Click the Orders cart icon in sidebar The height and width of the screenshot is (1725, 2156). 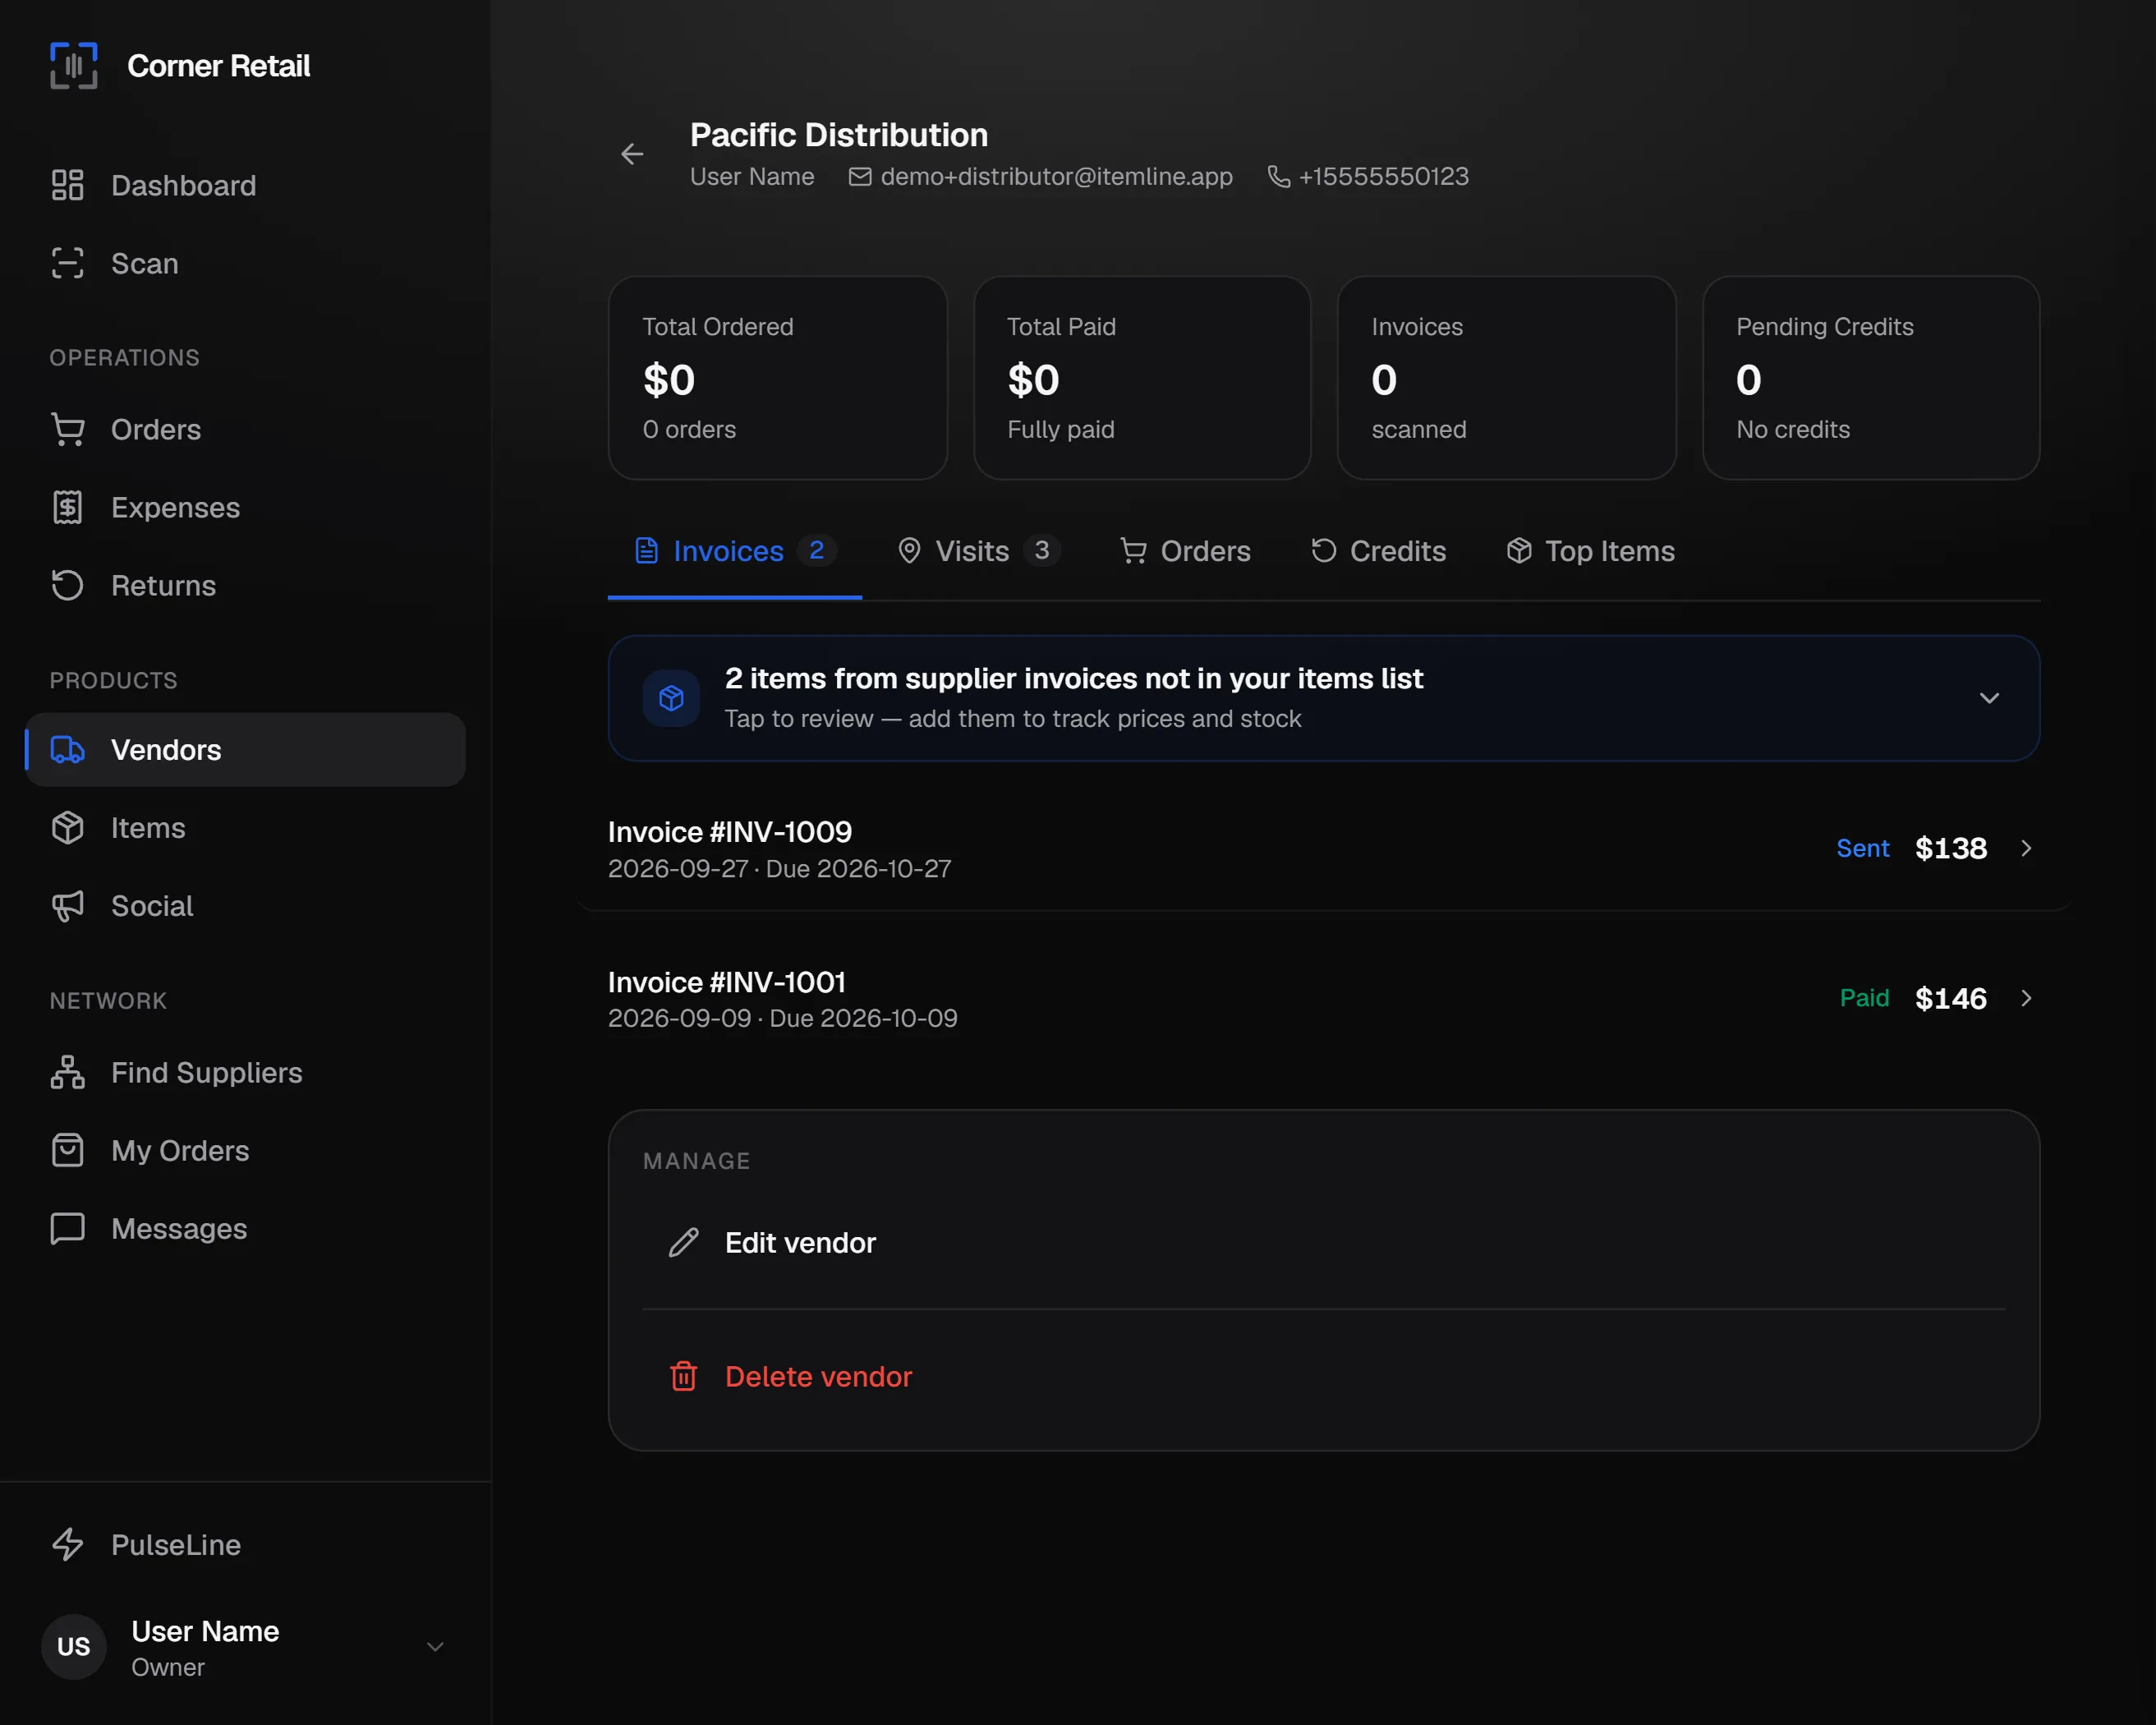(67, 429)
